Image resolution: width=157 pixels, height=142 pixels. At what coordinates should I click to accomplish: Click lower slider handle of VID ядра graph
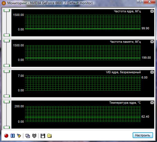7,96
